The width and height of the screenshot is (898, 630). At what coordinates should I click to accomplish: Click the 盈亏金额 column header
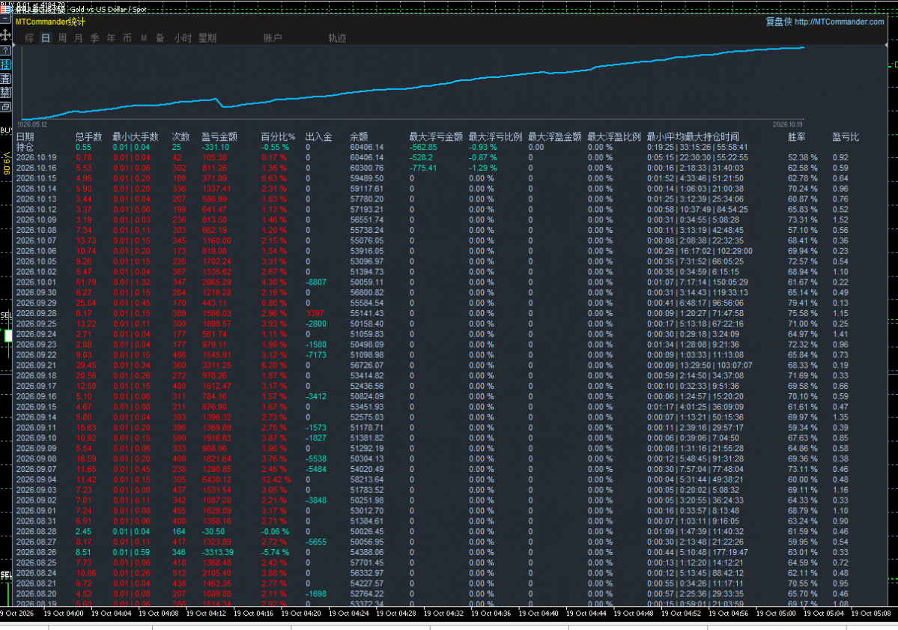tap(219, 136)
